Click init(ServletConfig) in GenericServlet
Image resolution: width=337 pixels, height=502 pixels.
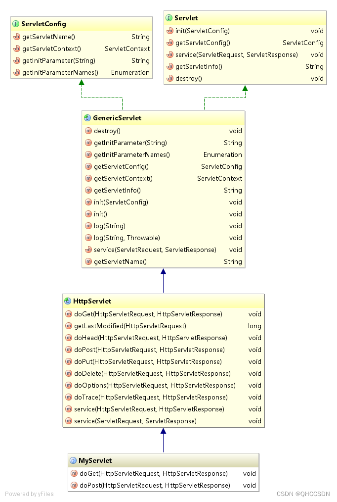121,202
